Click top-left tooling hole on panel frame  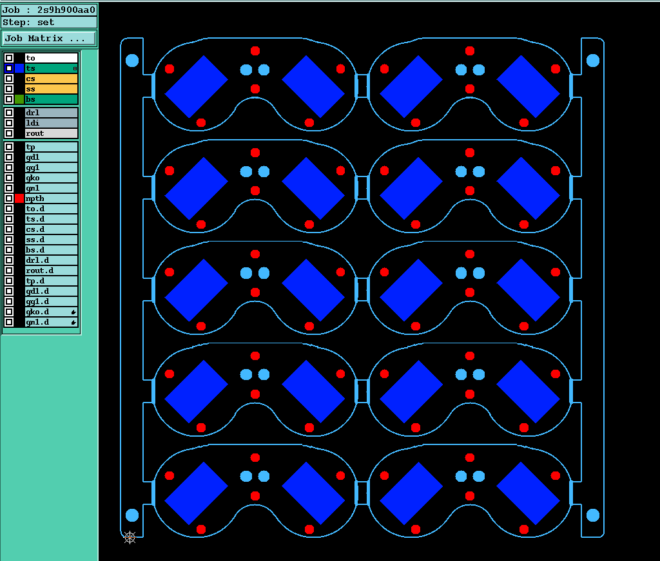(x=132, y=61)
